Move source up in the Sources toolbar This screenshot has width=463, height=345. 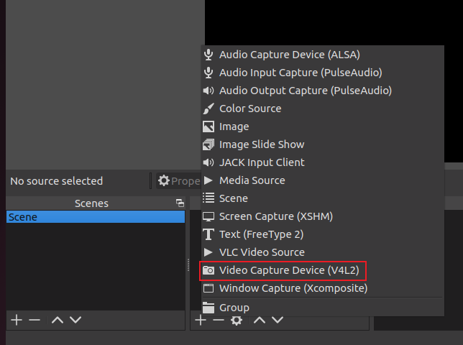(260, 319)
